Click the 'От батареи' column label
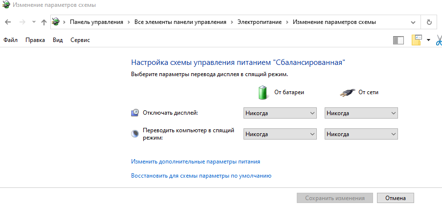Image resolution: width=442 pixels, height=224 pixels. 289,92
